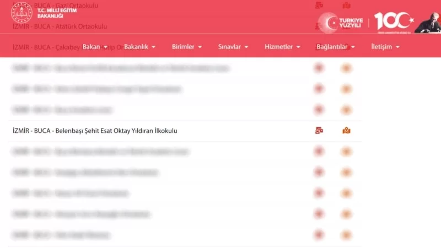Viewport: 441px width, 248px height.
Task: Click the 100th anniversary logo
Action: [394, 22]
